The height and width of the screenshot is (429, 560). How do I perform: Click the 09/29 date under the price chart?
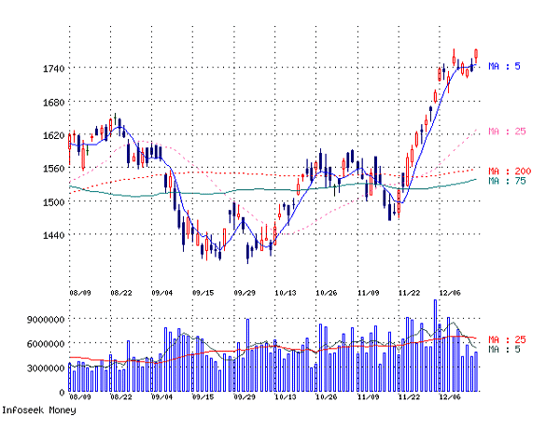pyautogui.click(x=245, y=293)
